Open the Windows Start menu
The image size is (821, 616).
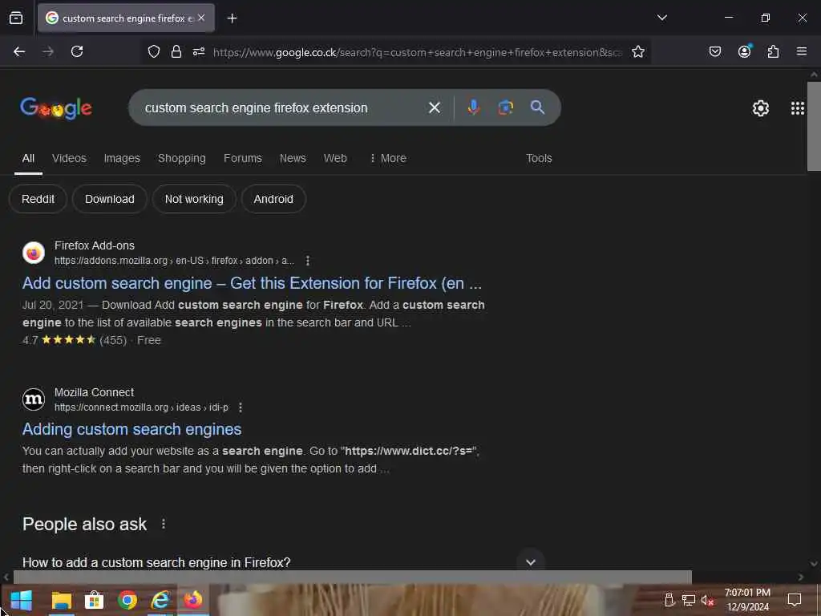(22, 600)
